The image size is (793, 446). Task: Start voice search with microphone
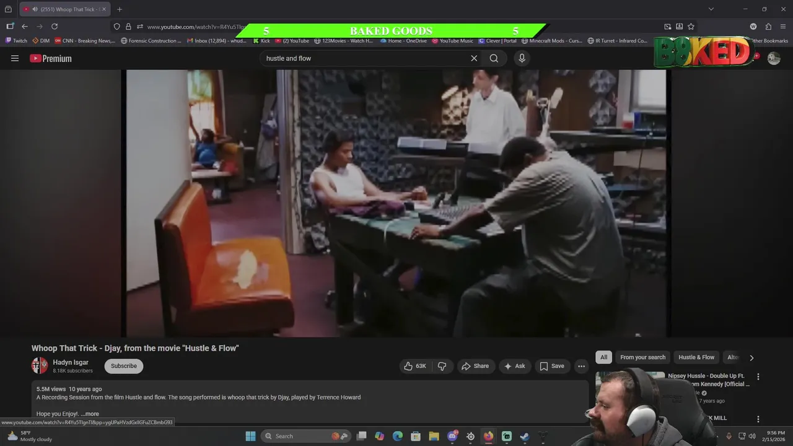pyautogui.click(x=522, y=58)
